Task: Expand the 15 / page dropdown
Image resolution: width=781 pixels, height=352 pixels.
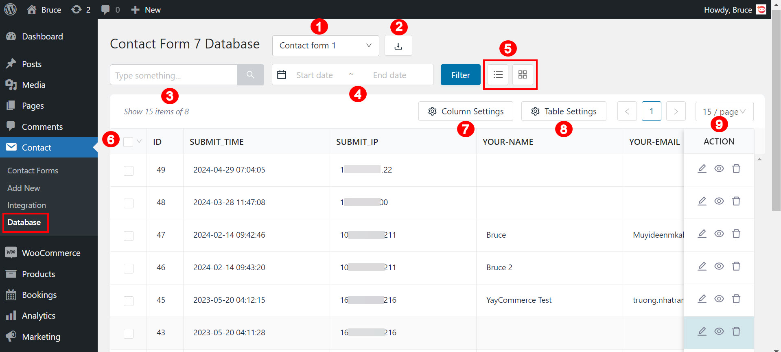Action: (x=724, y=112)
